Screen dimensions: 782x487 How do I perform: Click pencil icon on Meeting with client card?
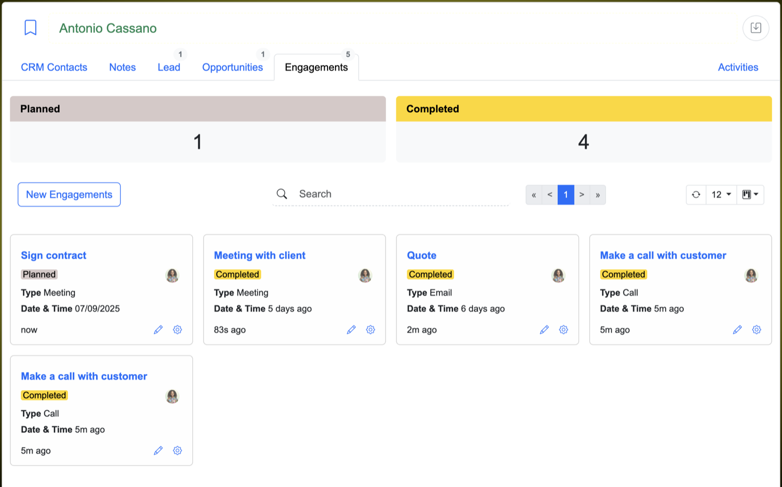click(x=351, y=330)
